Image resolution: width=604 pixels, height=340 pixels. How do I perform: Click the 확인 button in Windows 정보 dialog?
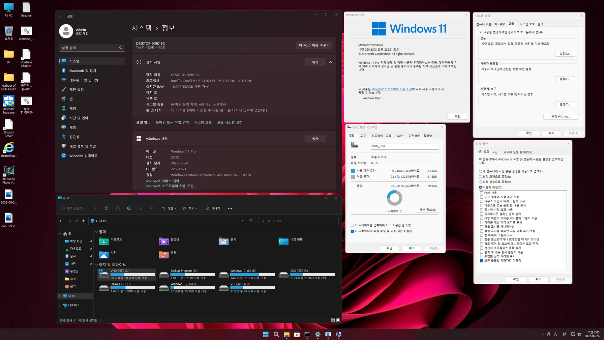click(457, 117)
